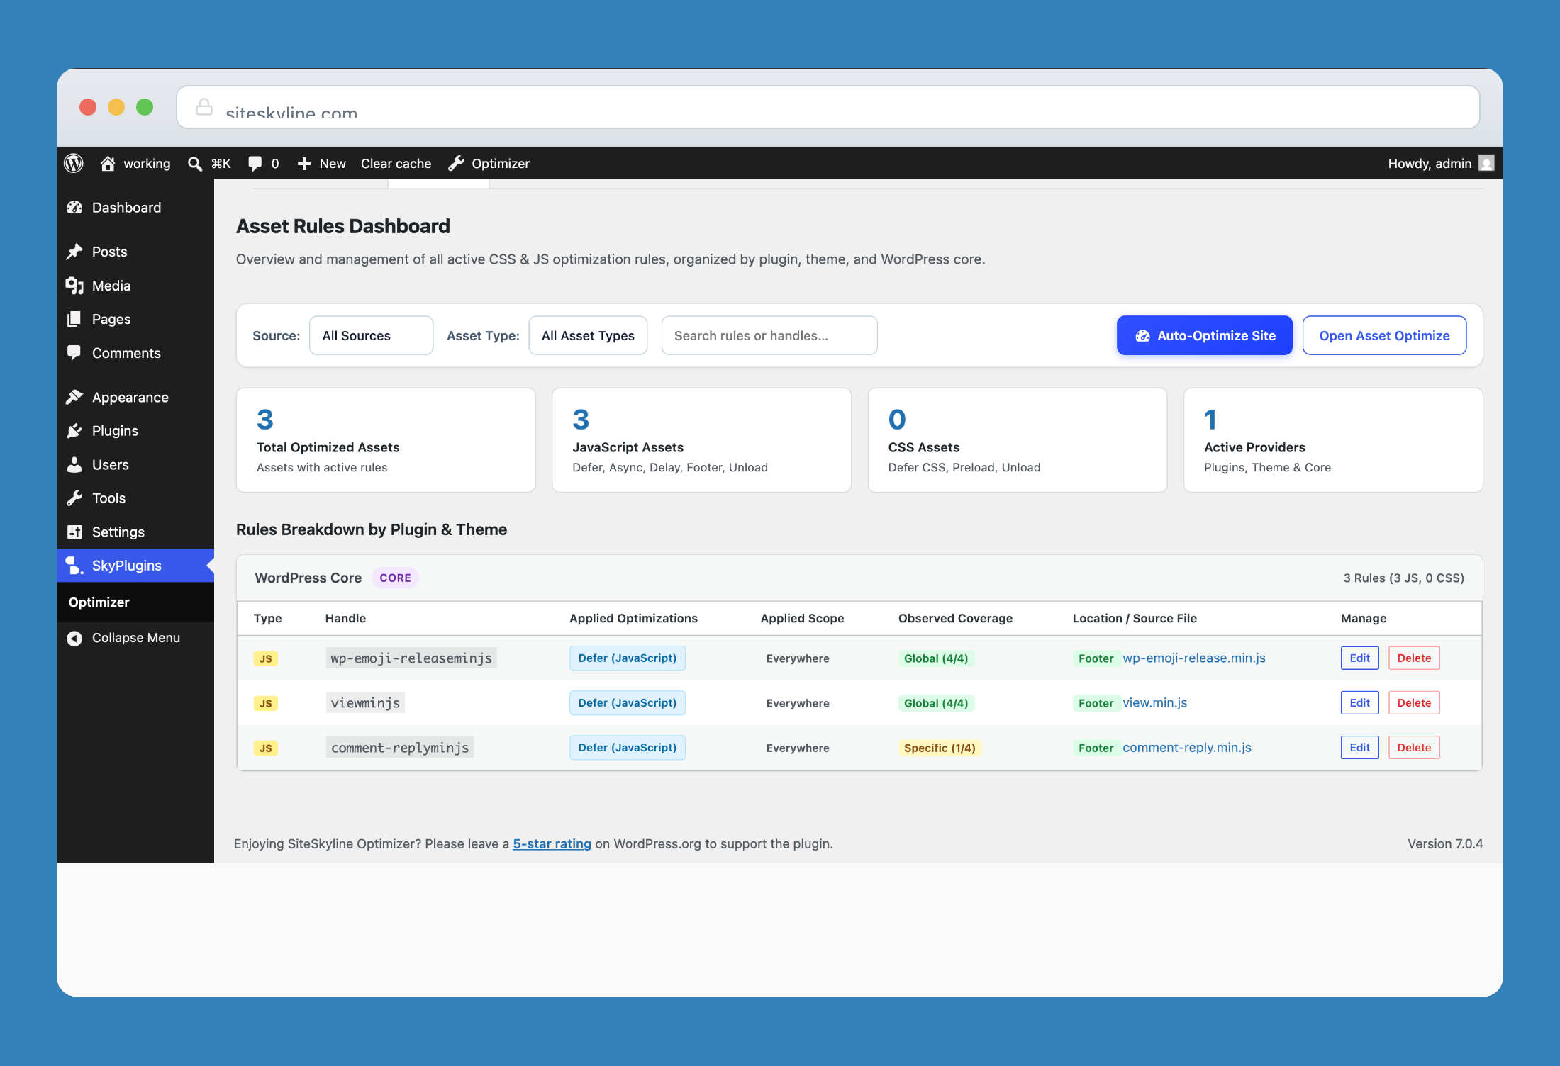
Task: Click the Media icon in sidebar
Action: click(x=74, y=286)
